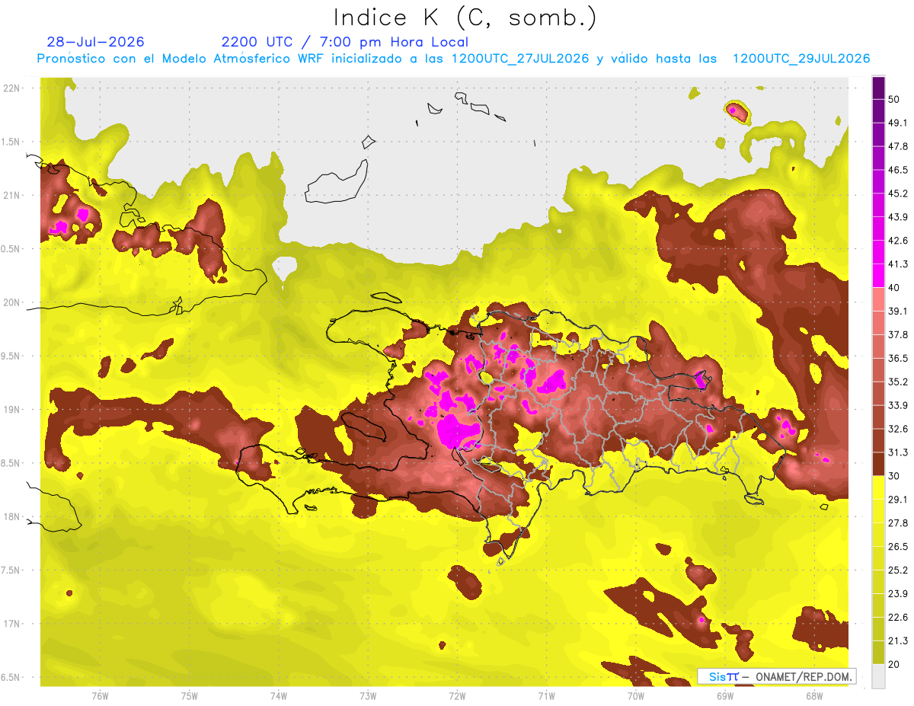
Task: Click the "21.3" color scale label
Action: pyautogui.click(x=898, y=641)
